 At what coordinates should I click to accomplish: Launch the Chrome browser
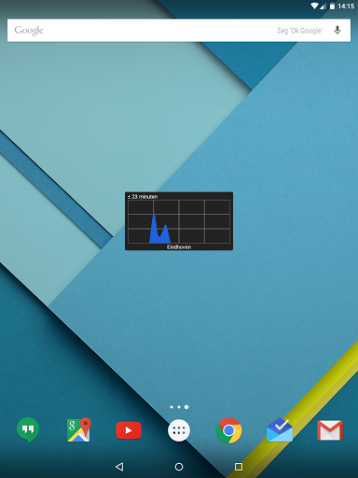[229, 430]
